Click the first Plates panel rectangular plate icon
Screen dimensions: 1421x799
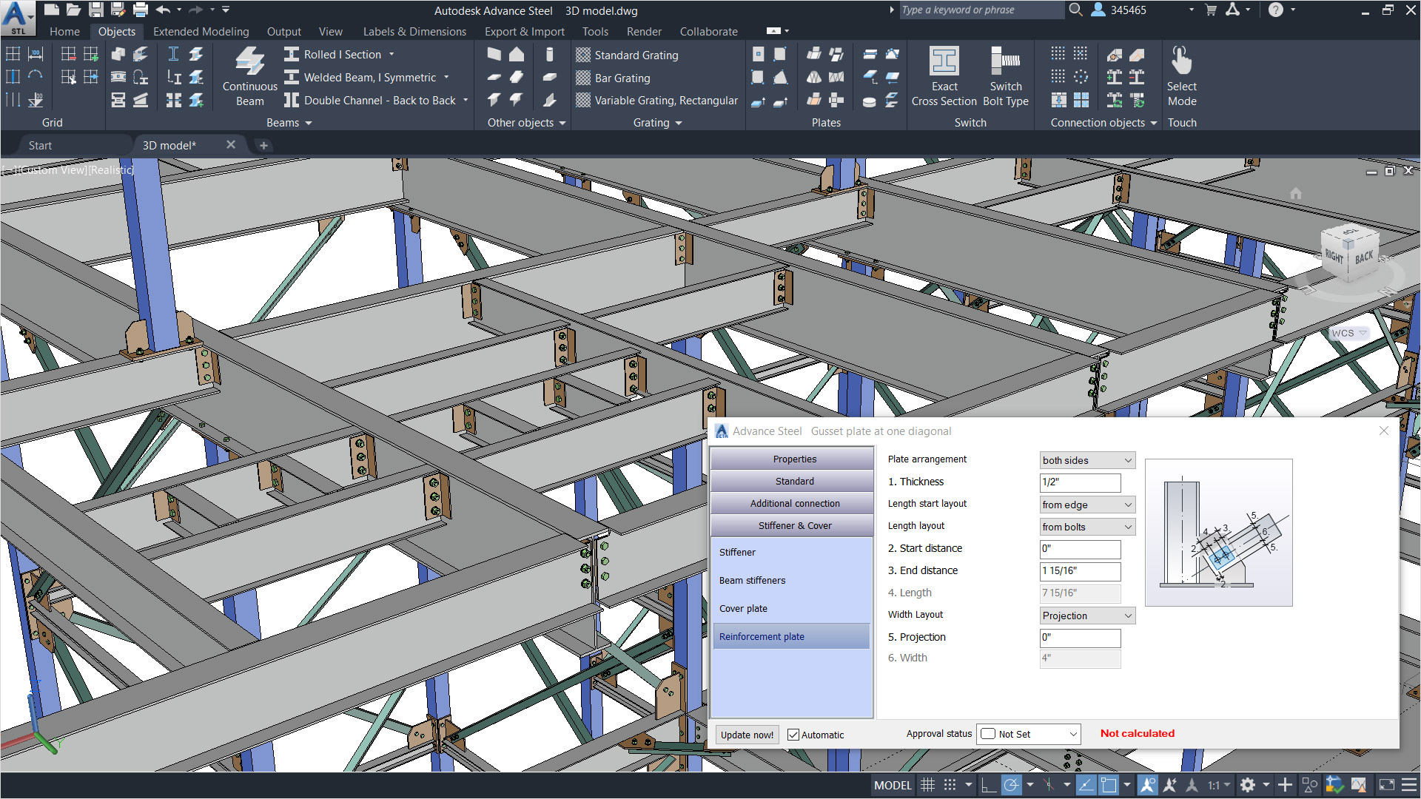[x=758, y=54]
